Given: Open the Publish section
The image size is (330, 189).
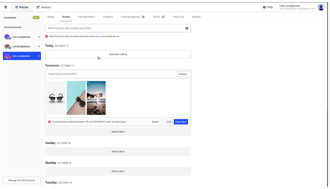Looking at the screenshot, I should [21, 7].
